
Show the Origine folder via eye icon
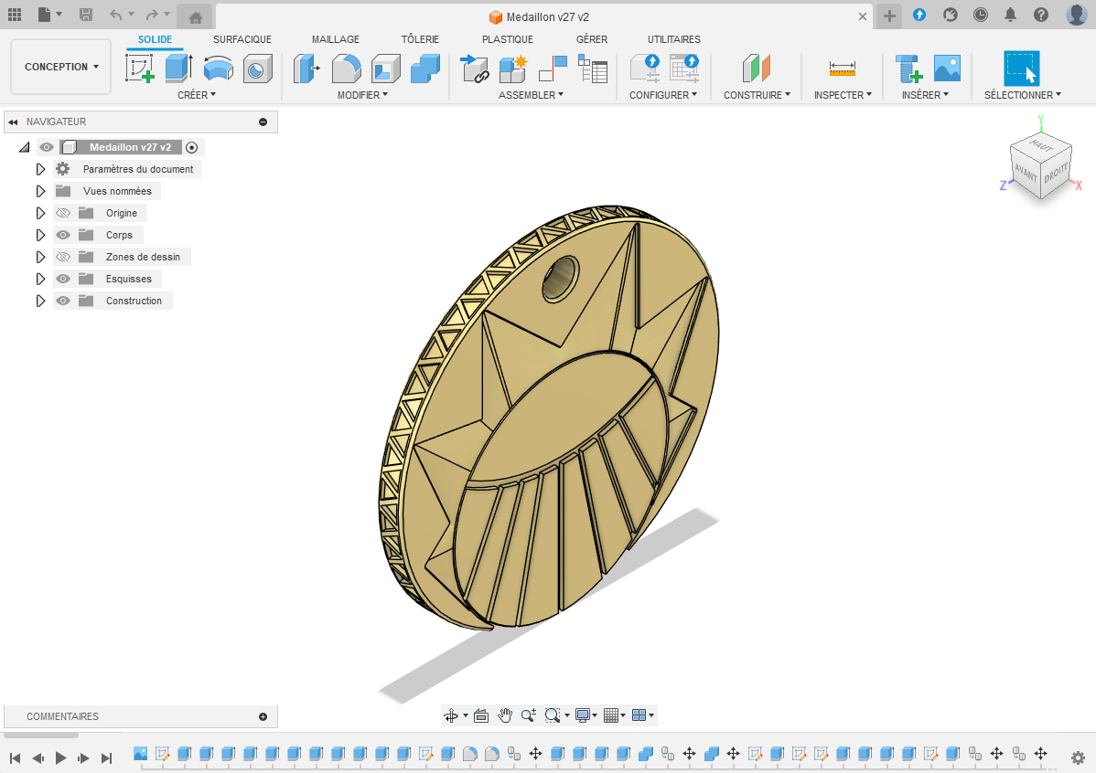coord(63,213)
